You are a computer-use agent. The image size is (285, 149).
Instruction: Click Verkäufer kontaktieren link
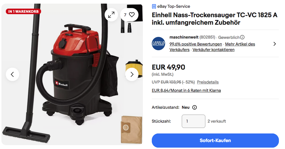(214, 50)
